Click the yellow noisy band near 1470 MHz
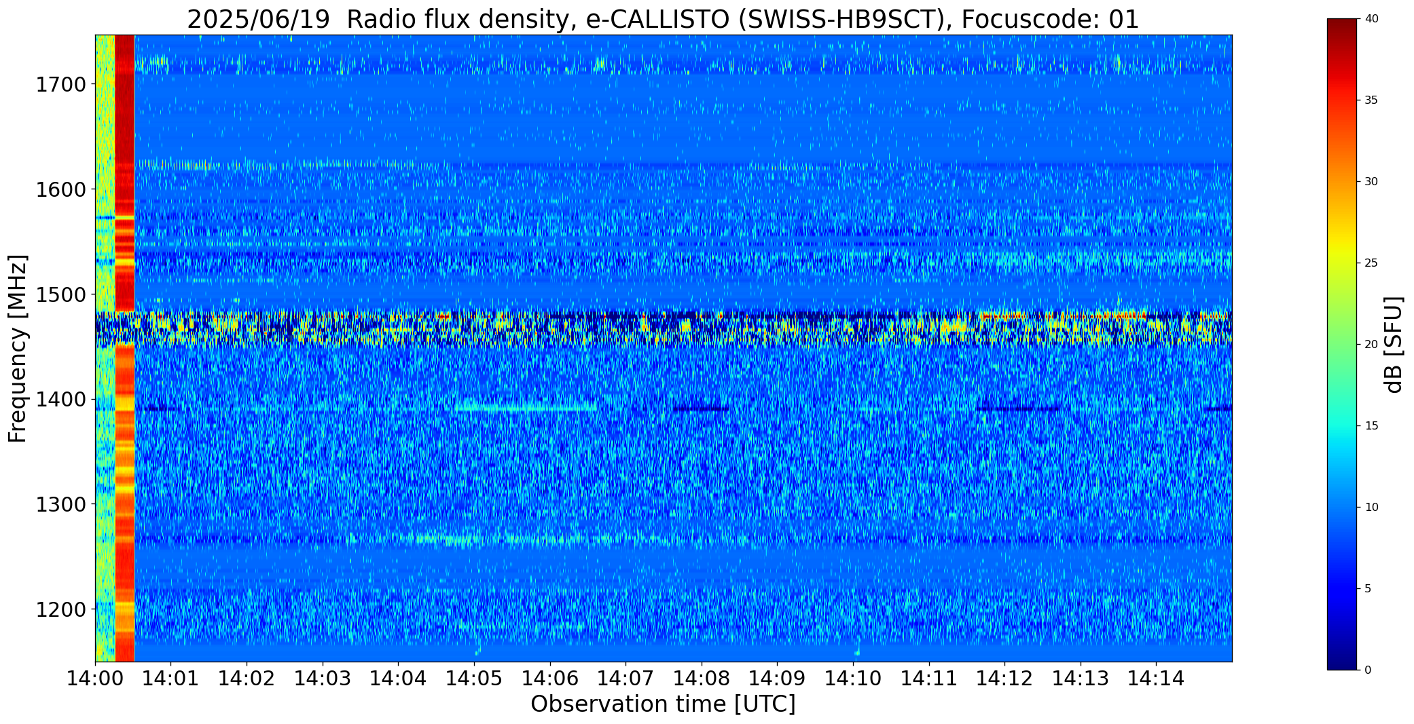This screenshot has height=724, width=1414. (664, 328)
